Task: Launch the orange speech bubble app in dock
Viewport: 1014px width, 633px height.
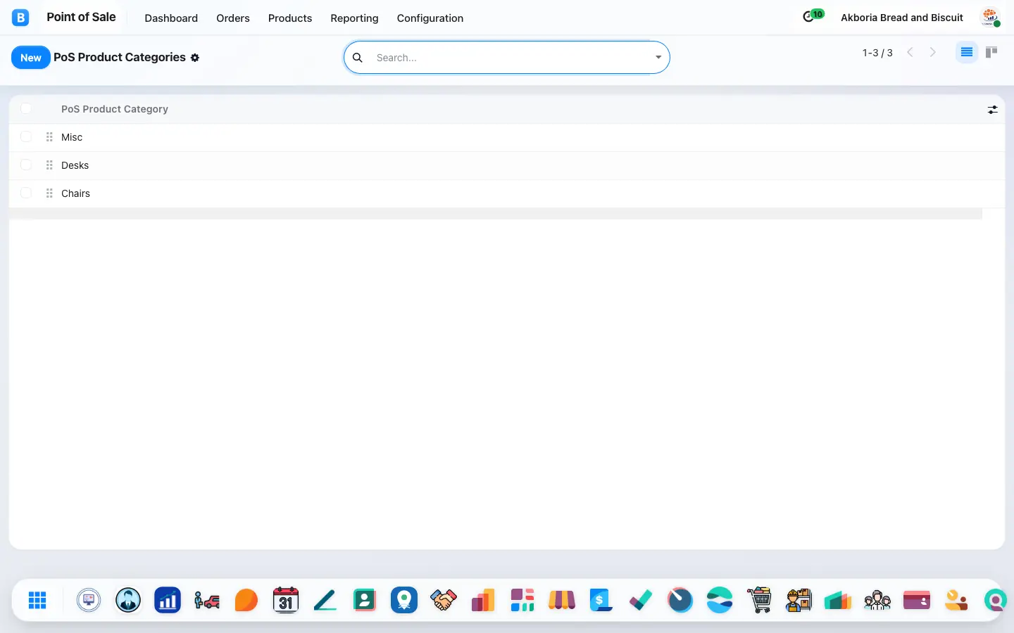Action: point(246,600)
